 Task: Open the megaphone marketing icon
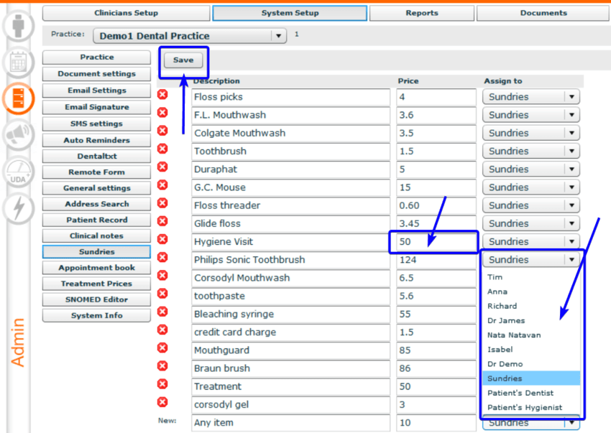pyautogui.click(x=19, y=135)
